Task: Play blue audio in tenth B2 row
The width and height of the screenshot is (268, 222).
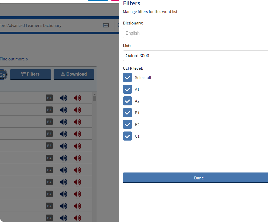Action: click(63, 206)
